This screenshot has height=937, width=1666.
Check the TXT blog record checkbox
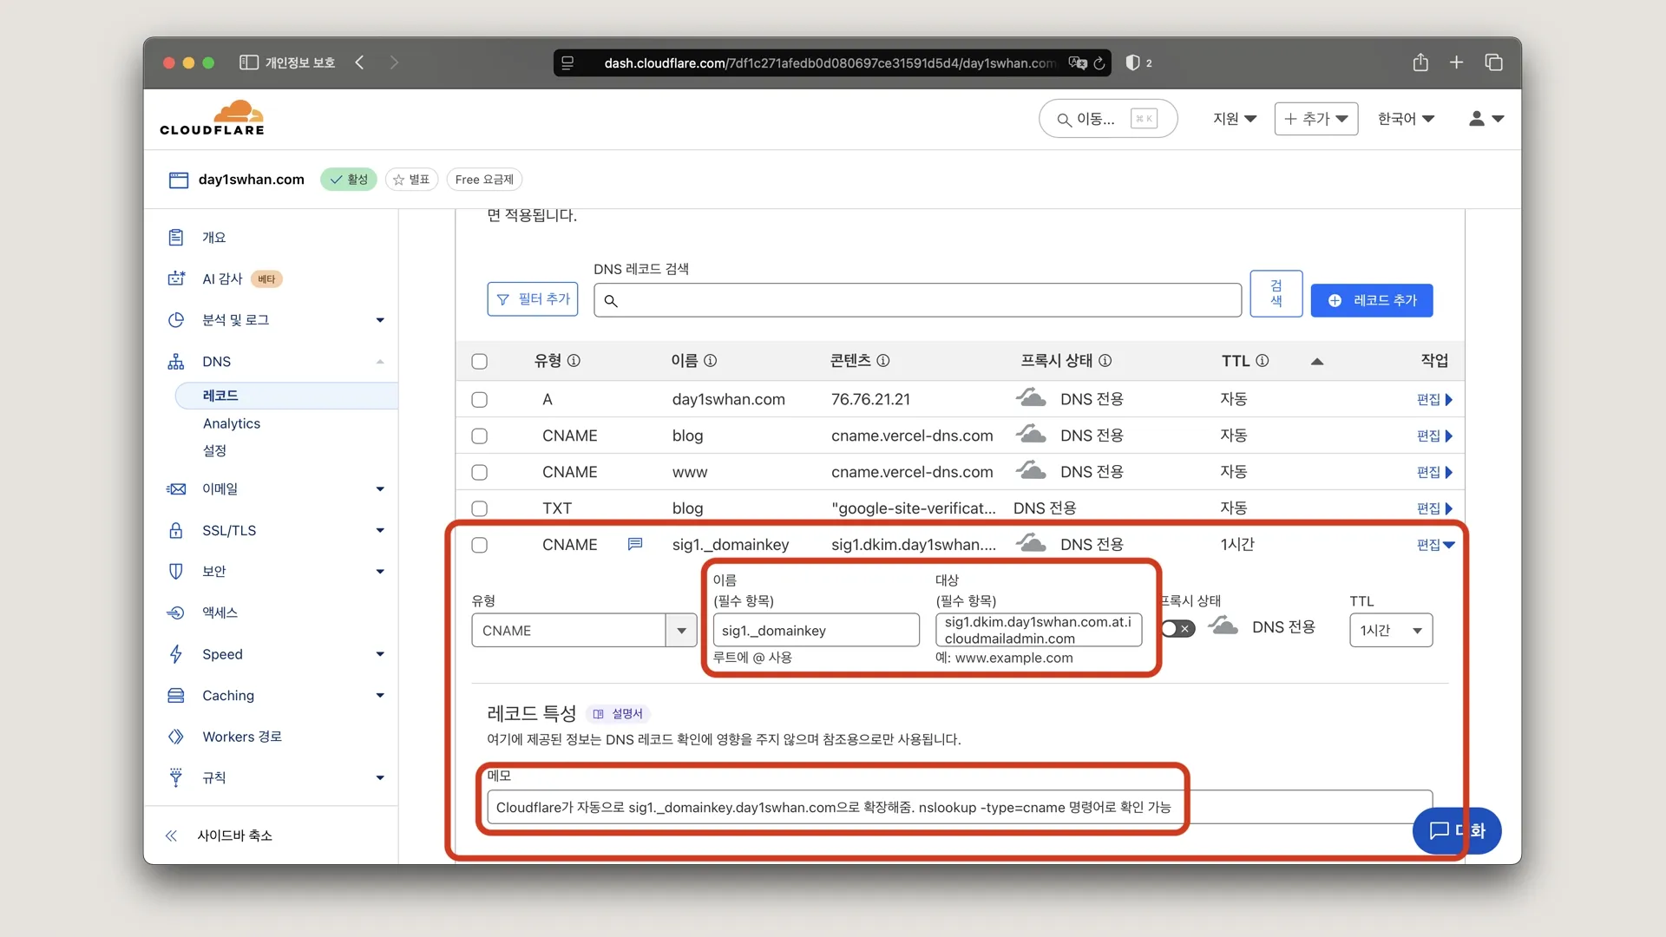point(479,509)
